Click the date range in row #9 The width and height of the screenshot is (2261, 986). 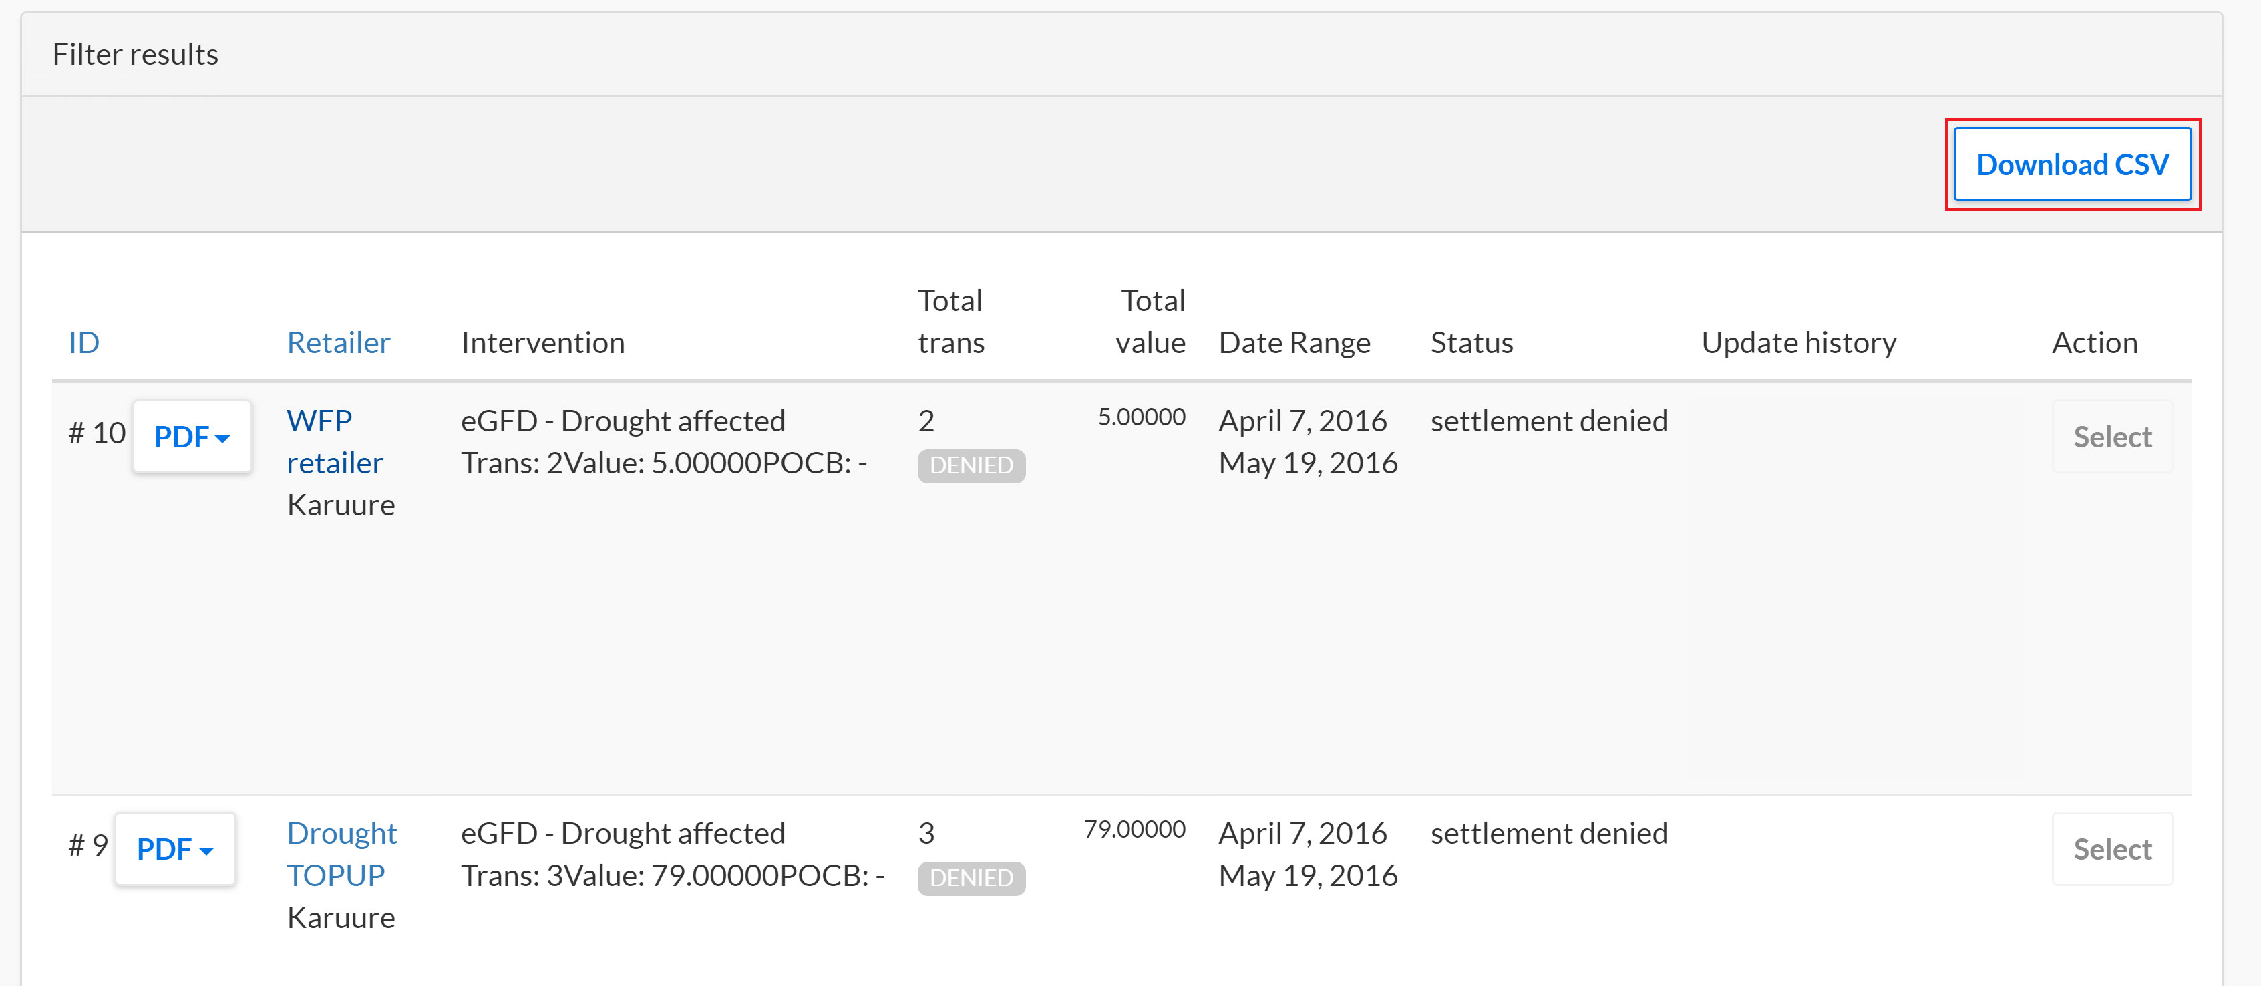[x=1308, y=854]
